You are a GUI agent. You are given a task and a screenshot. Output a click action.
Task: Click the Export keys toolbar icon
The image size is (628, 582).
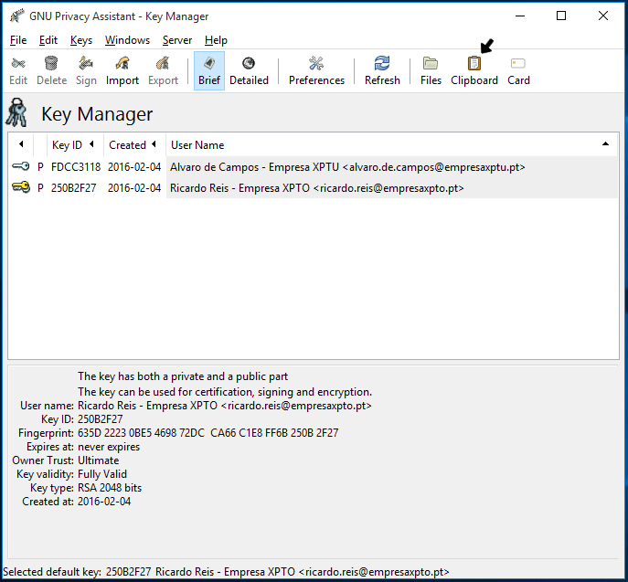point(163,63)
